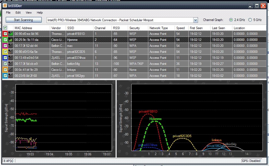The width and height of the screenshot is (269, 166).
Task: Click signal bars icon for mac network row
Action: tap(11, 46)
